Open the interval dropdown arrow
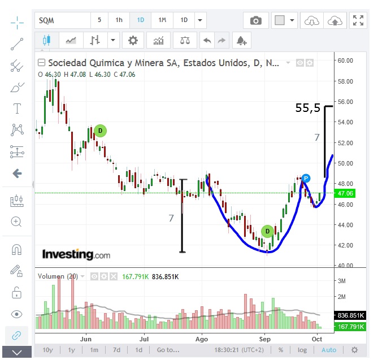The height and width of the screenshot is (360, 378). (200, 20)
